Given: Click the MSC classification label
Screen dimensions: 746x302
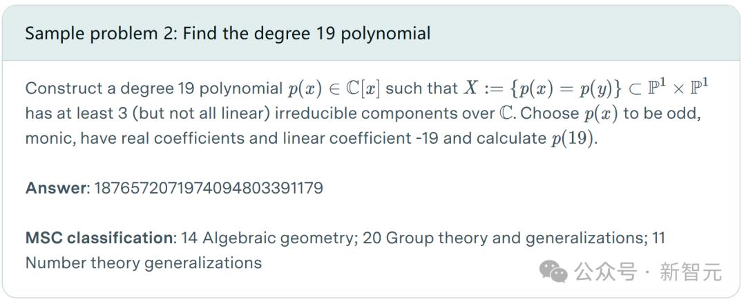Looking at the screenshot, I should click(x=99, y=238).
